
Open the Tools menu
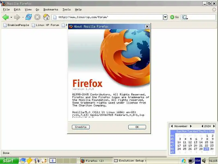pyautogui.click(x=66, y=10)
